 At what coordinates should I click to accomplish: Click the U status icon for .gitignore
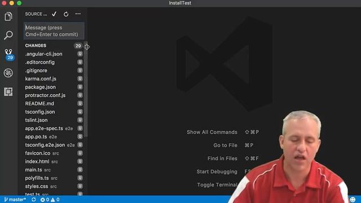pos(80,70)
